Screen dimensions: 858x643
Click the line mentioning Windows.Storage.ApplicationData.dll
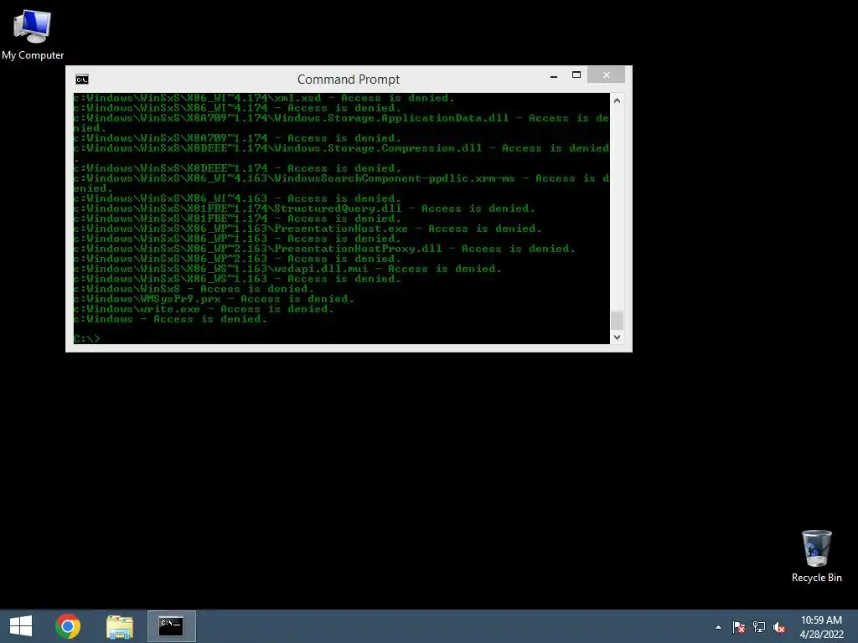[x=342, y=123]
